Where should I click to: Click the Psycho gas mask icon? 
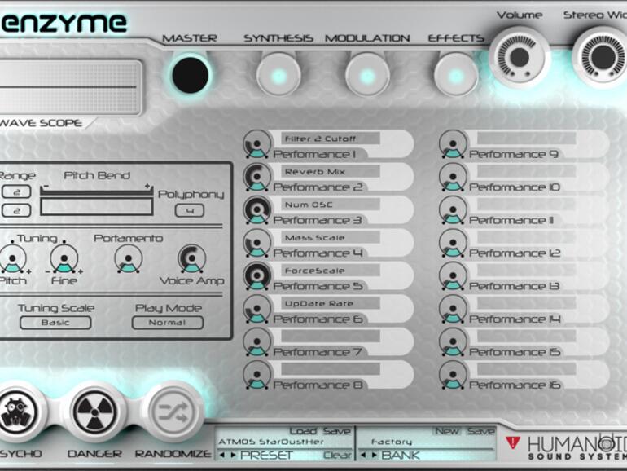point(18,411)
